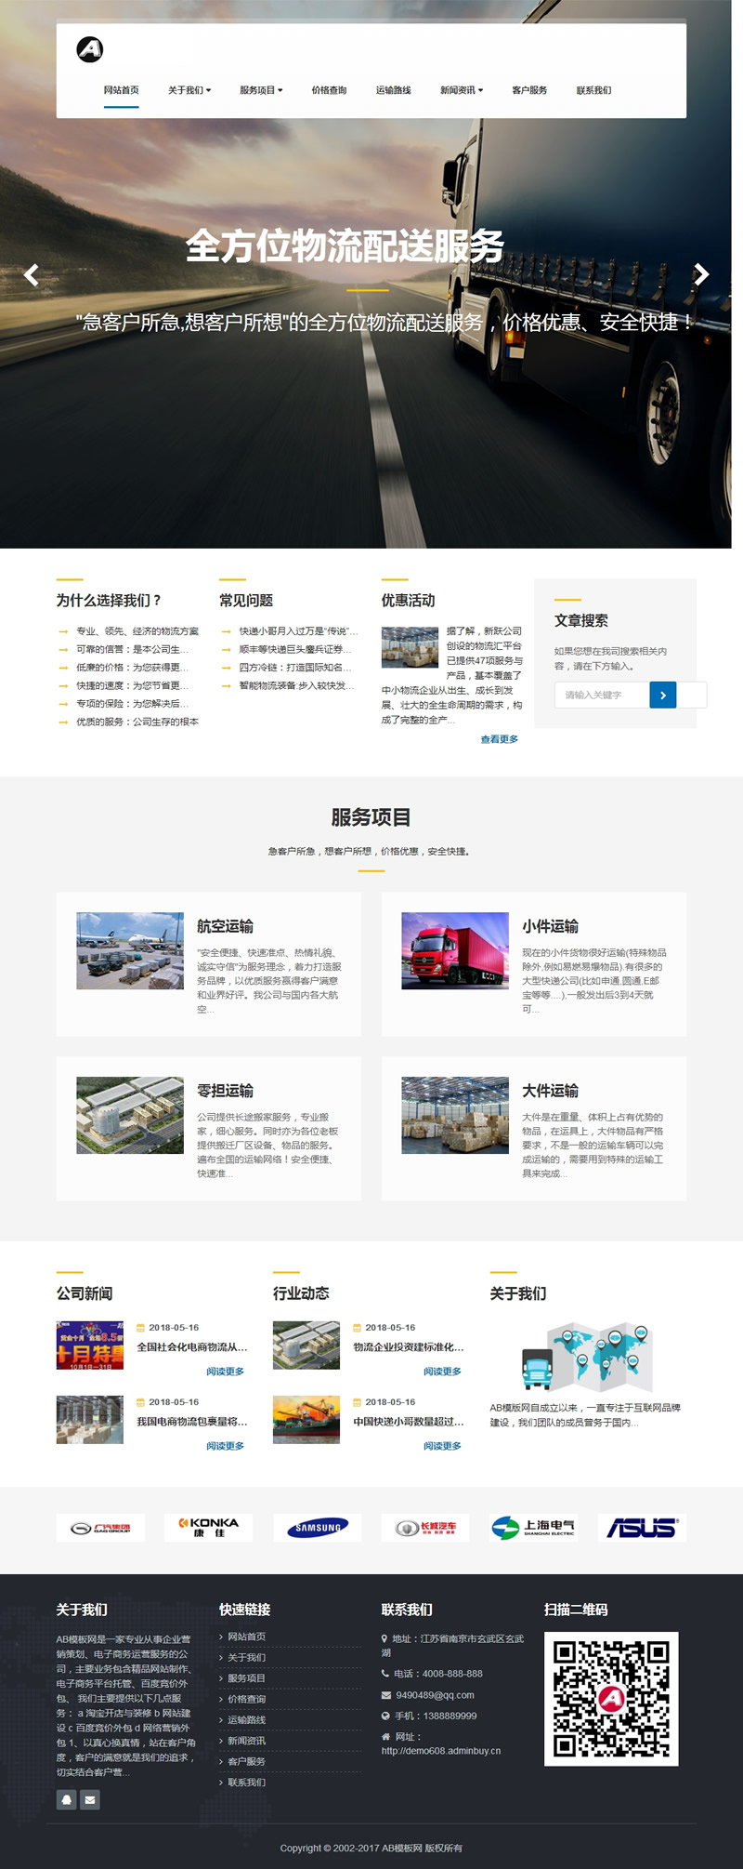
Task: Open 关于我们 in footer quick links
Action: (x=246, y=1657)
